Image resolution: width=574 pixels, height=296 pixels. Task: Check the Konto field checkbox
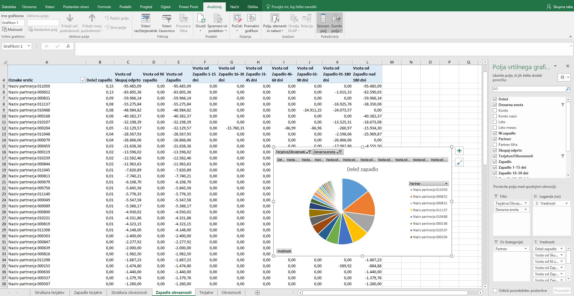click(495, 111)
